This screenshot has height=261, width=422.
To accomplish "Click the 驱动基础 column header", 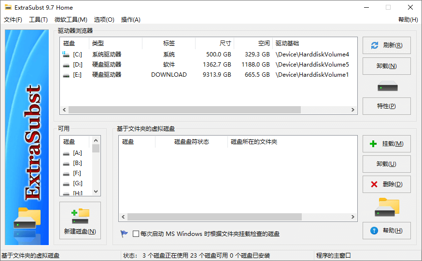I will pos(315,43).
